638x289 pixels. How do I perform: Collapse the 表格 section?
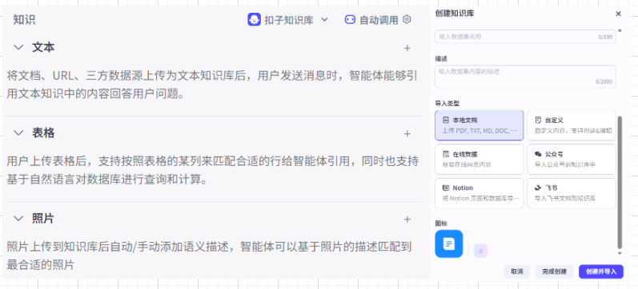(x=18, y=133)
